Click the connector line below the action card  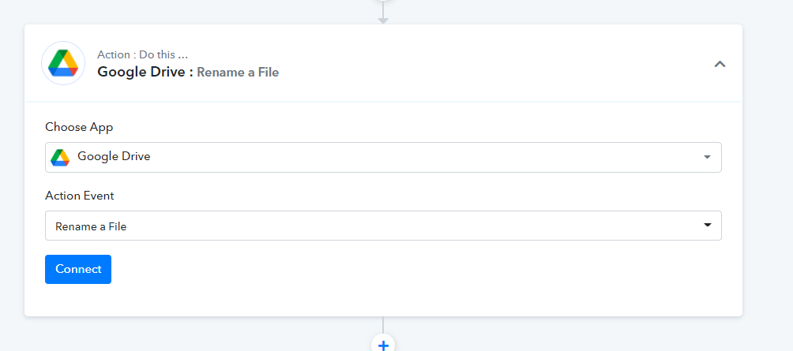tap(383, 325)
